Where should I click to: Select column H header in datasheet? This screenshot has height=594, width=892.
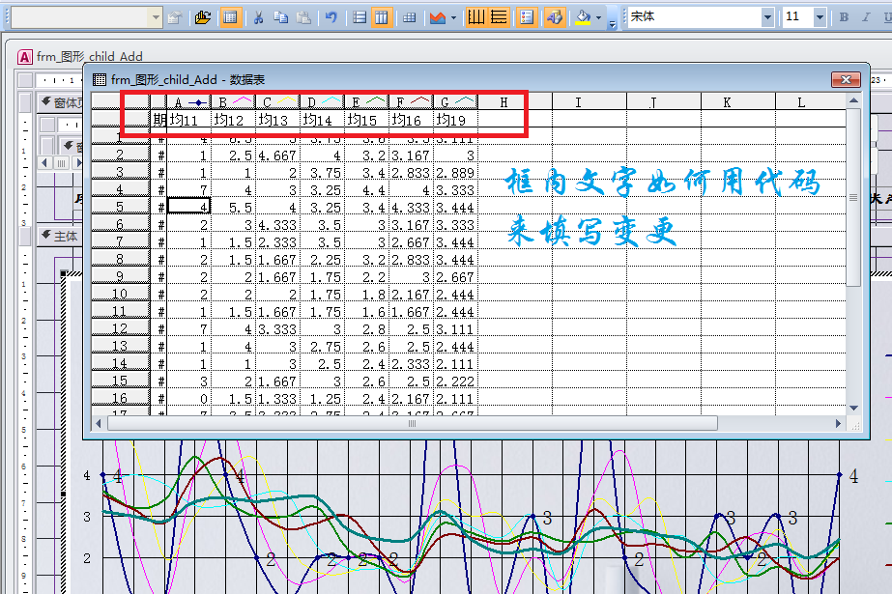[515, 102]
